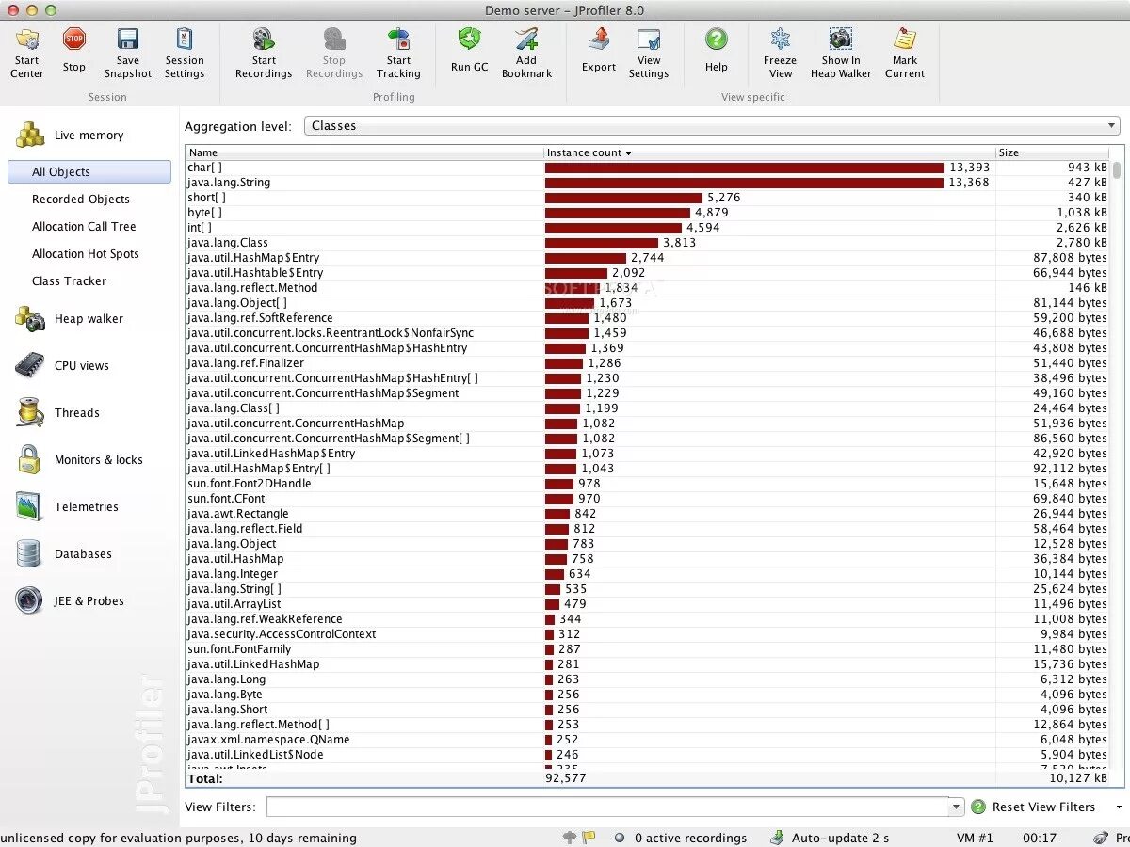Select java.awt.Rectangle row
Screen dimensions: 1130x847
[x=648, y=514]
